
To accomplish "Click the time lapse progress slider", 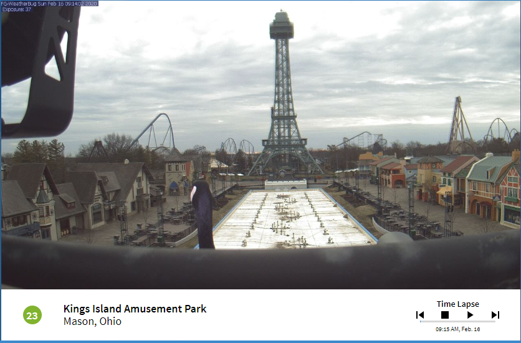I will pyautogui.click(x=457, y=322).
